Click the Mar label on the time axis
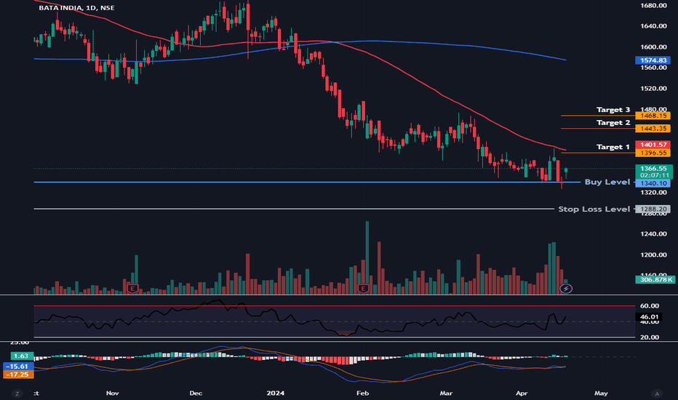 click(x=446, y=393)
